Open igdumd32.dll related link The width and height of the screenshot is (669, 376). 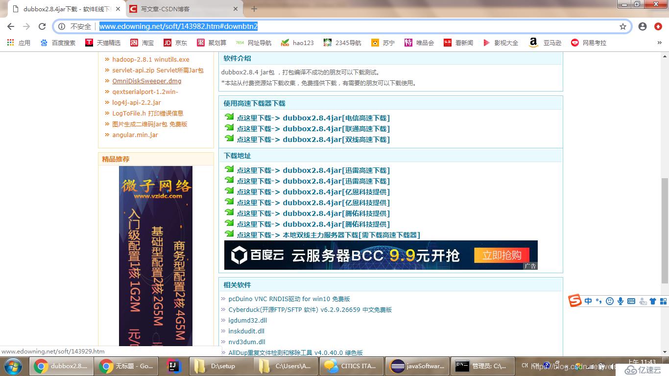(x=248, y=320)
